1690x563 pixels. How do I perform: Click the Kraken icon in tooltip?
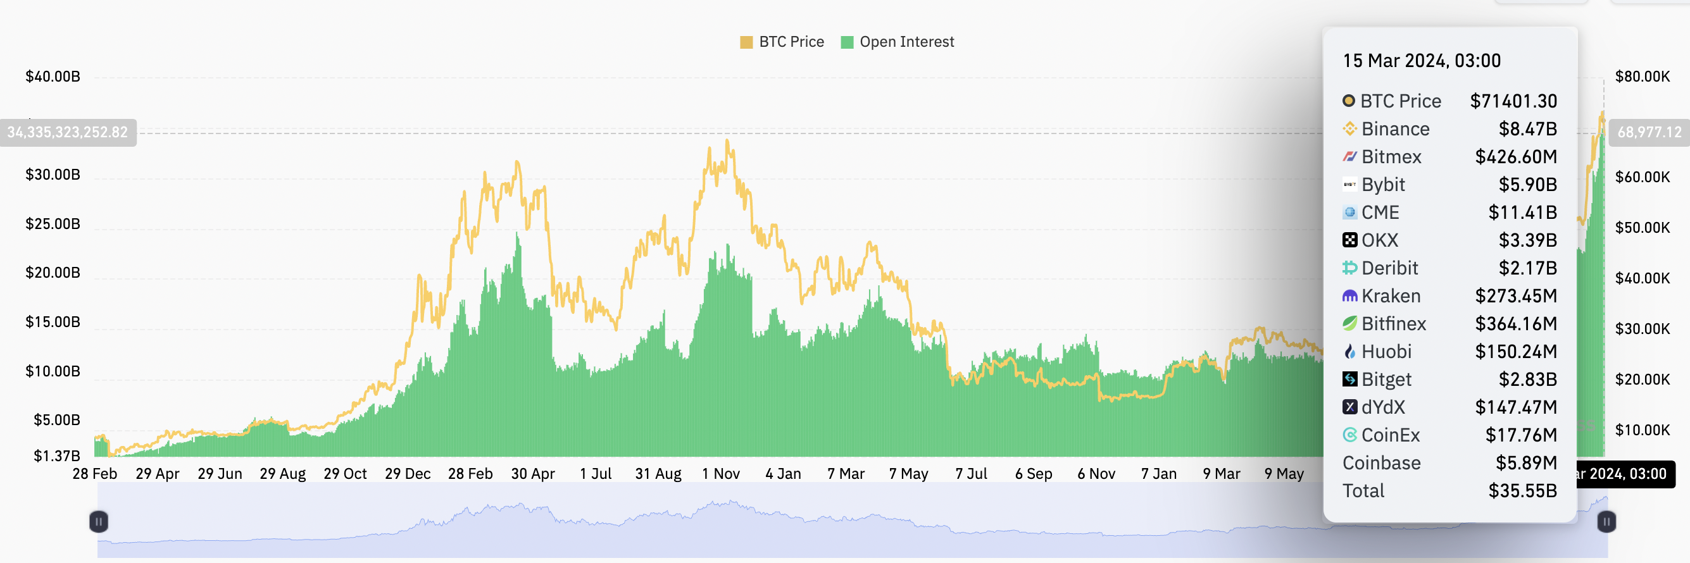coord(1349,295)
